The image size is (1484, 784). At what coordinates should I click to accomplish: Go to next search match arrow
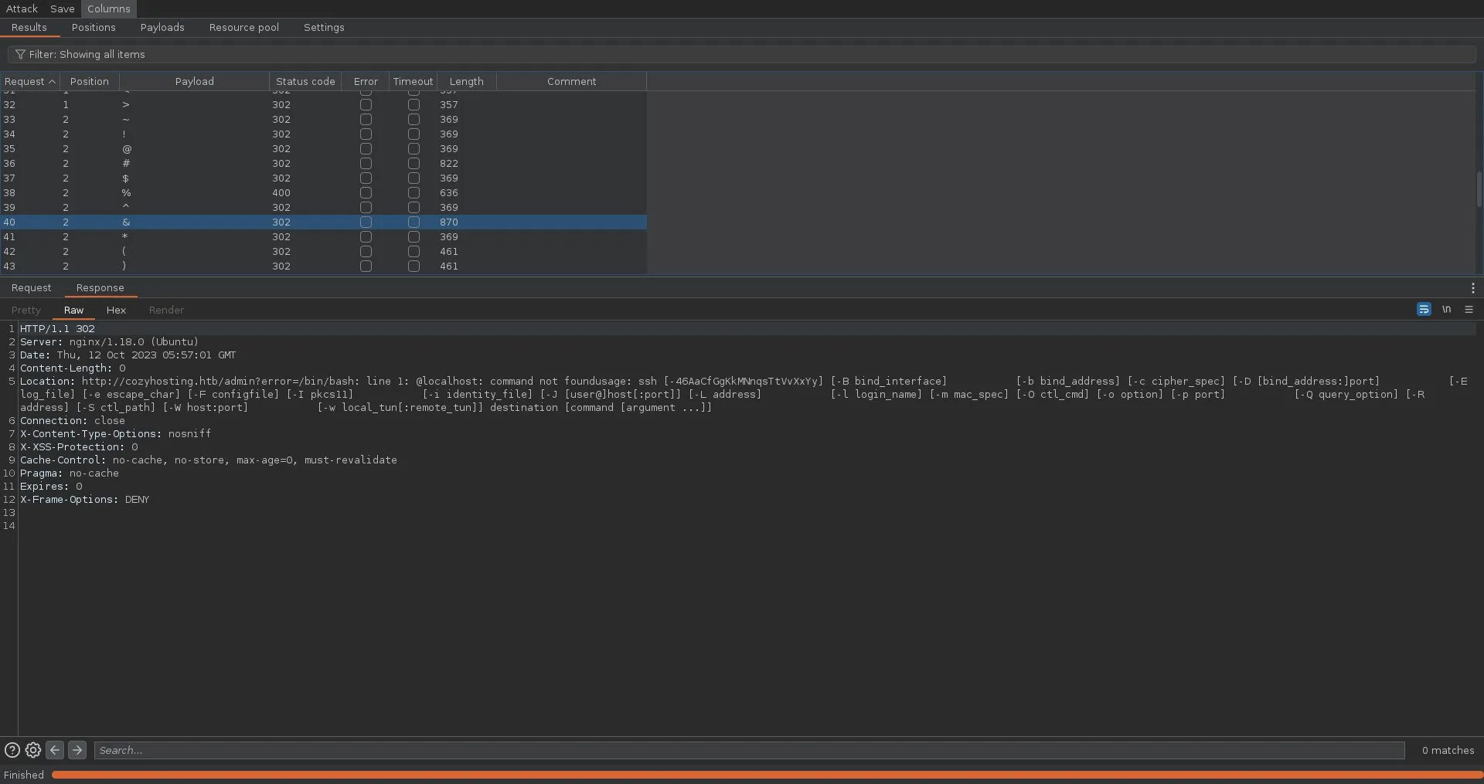pos(77,750)
